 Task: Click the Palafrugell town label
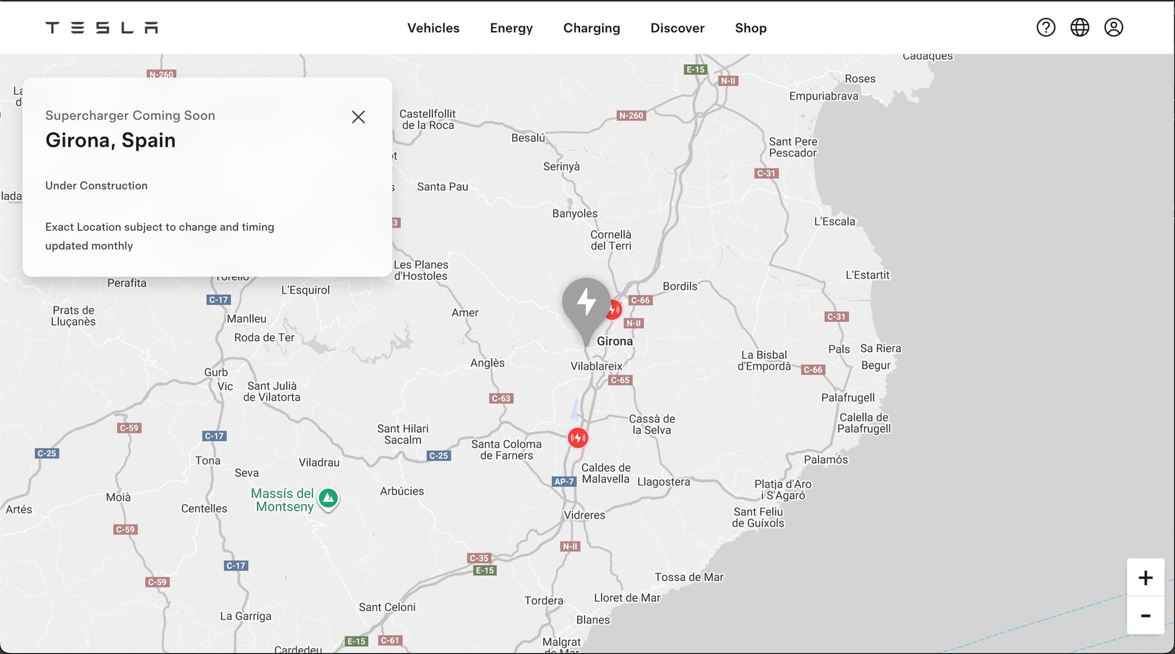click(x=848, y=398)
